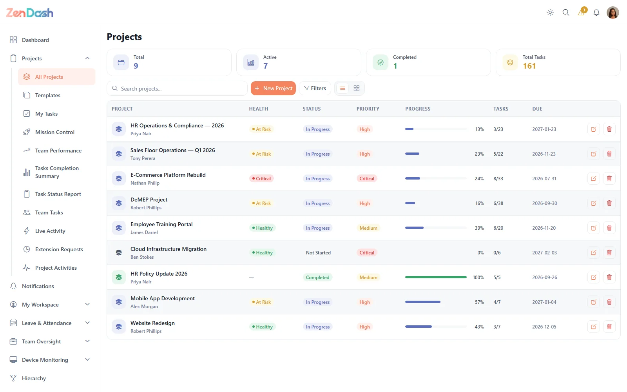Edit the Cloud Infrastructure Migration project
This screenshot has width=627, height=392.
coord(594,252)
